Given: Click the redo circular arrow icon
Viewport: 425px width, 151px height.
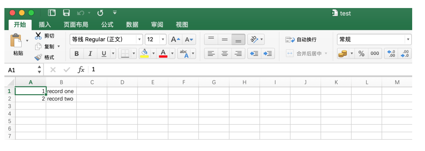Looking at the screenshot, I should [x=100, y=13].
